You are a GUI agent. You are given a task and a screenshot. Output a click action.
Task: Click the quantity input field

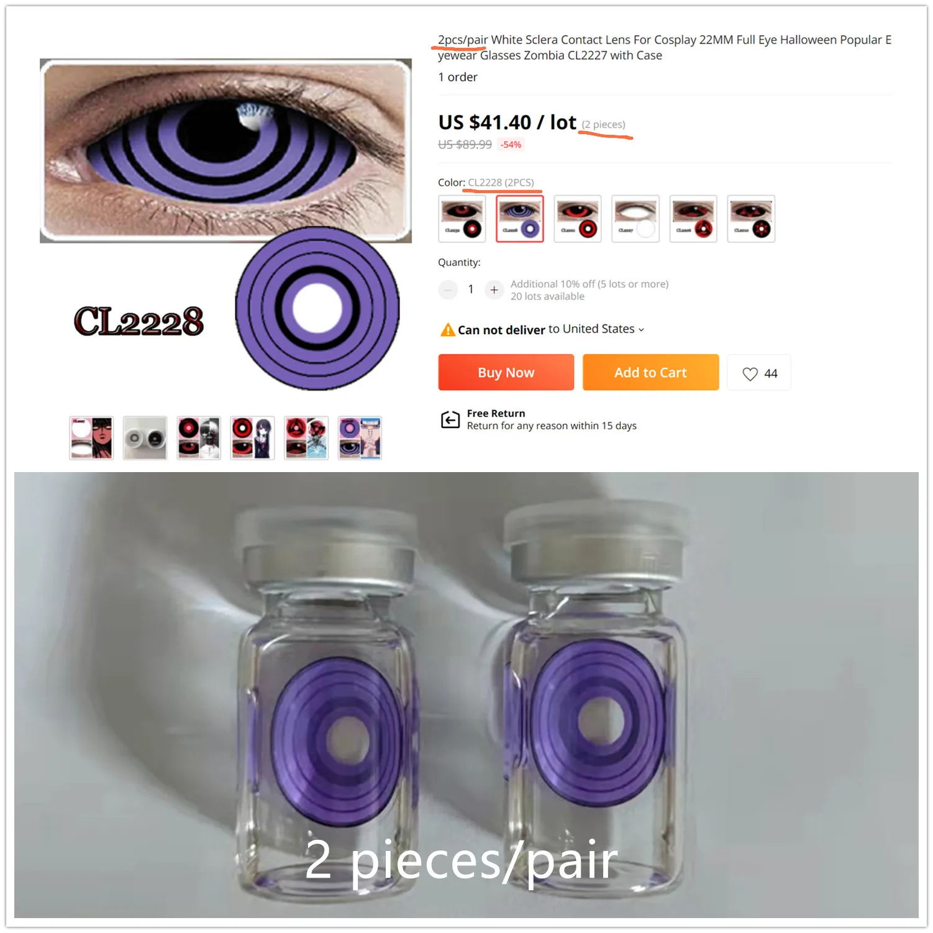pyautogui.click(x=471, y=289)
